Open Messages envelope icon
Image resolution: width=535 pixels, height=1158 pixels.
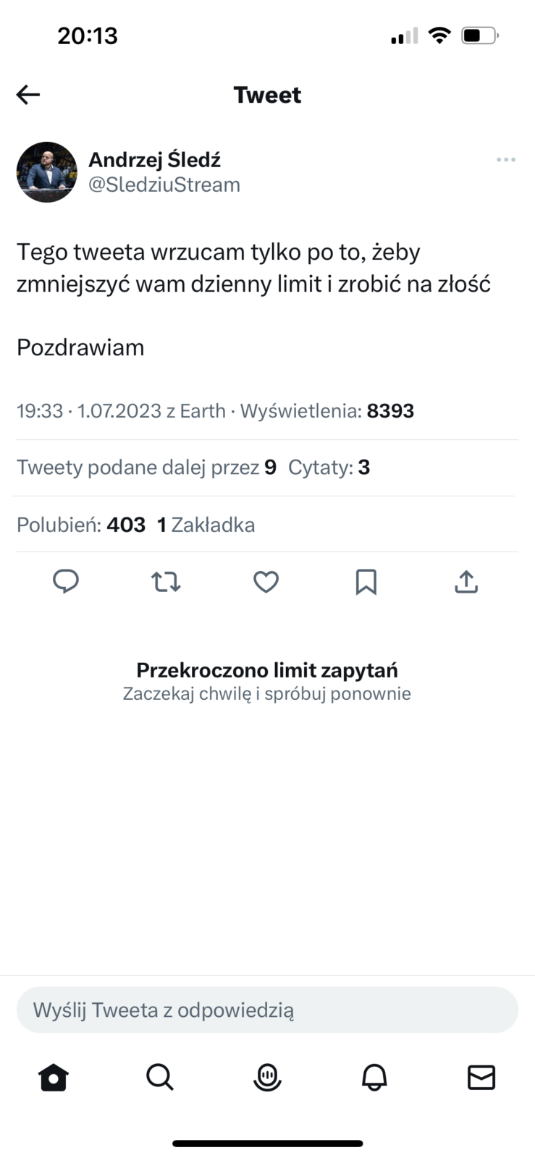pyautogui.click(x=481, y=1078)
